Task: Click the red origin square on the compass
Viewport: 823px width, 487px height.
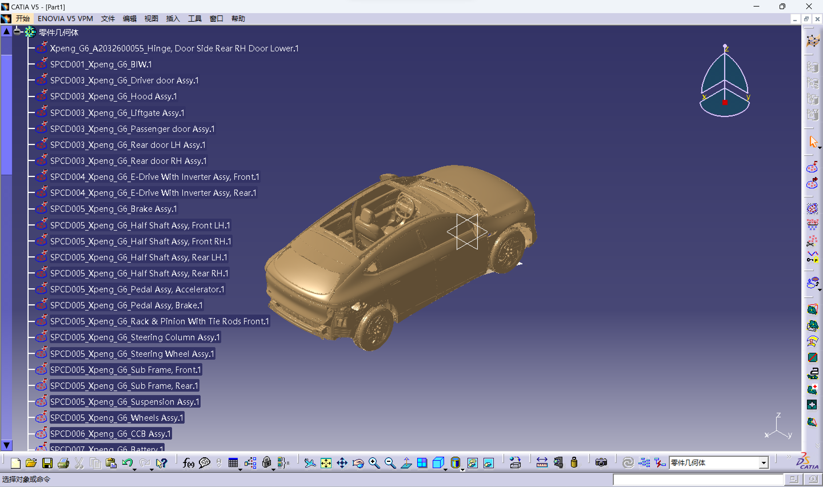Action: pos(725,102)
